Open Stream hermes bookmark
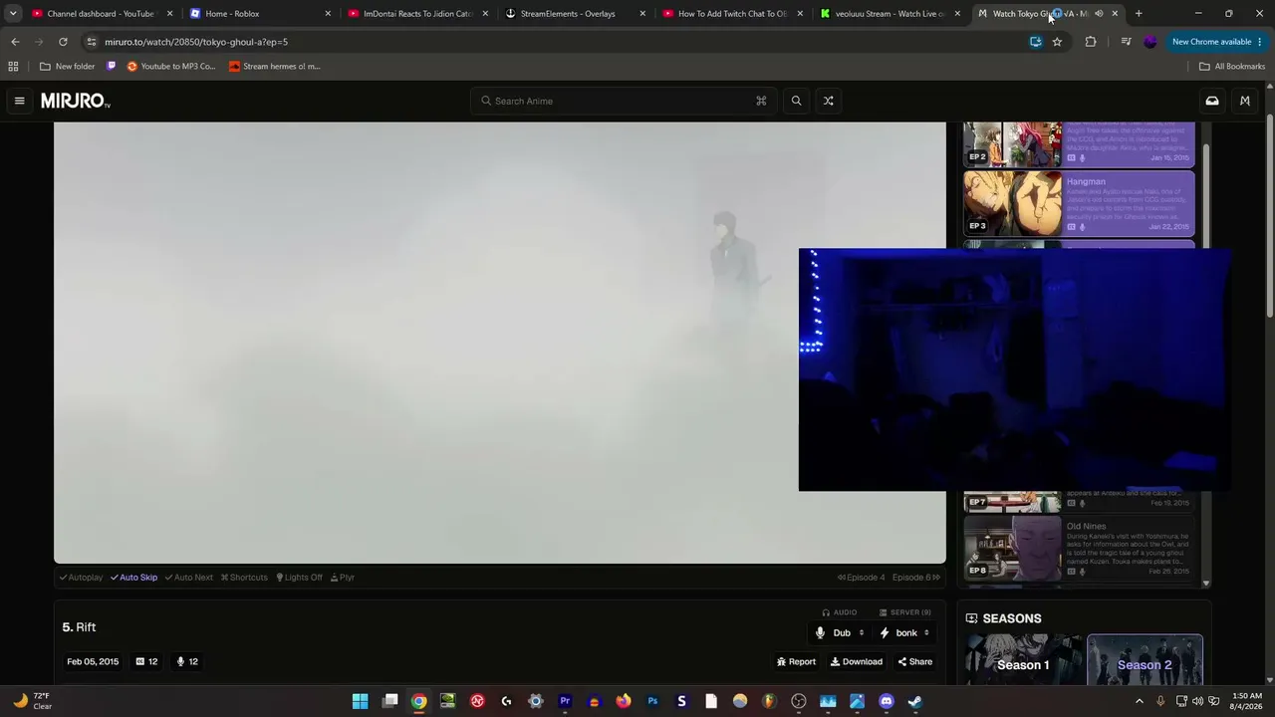Viewport: 1275px width, 717px height. click(274, 67)
